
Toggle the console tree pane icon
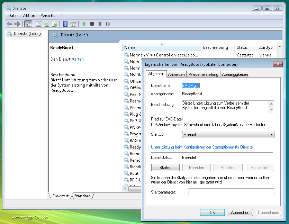28,24
